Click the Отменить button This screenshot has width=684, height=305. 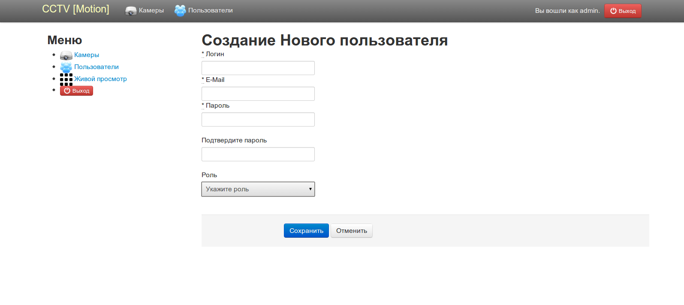tap(352, 230)
